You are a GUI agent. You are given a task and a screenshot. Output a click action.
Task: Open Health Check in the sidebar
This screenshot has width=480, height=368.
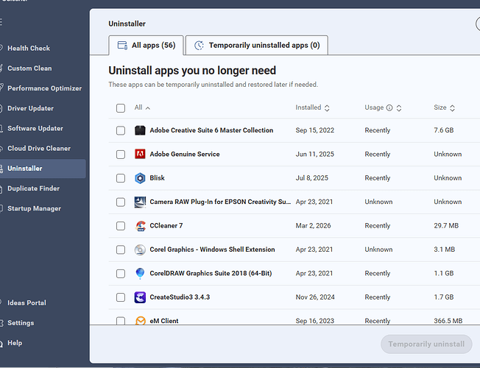[29, 48]
